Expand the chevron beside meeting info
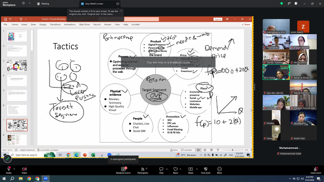324x182 pixels. (x=29, y=4)
